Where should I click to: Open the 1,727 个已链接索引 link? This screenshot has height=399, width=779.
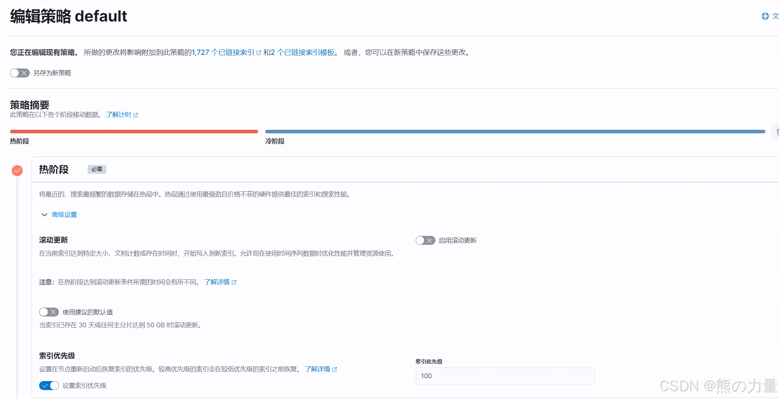tap(223, 53)
